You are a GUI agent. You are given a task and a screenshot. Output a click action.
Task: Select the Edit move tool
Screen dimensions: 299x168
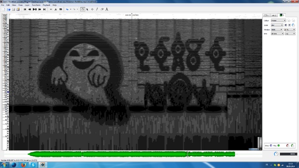pos(92,9)
